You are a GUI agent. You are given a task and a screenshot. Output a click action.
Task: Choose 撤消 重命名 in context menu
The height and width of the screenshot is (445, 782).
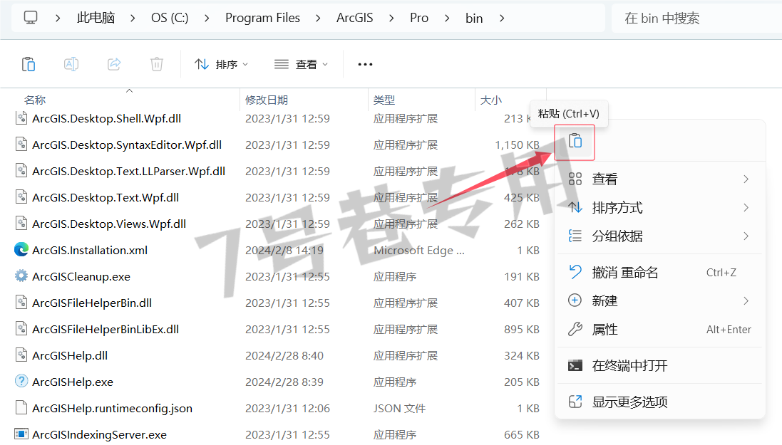click(x=659, y=272)
